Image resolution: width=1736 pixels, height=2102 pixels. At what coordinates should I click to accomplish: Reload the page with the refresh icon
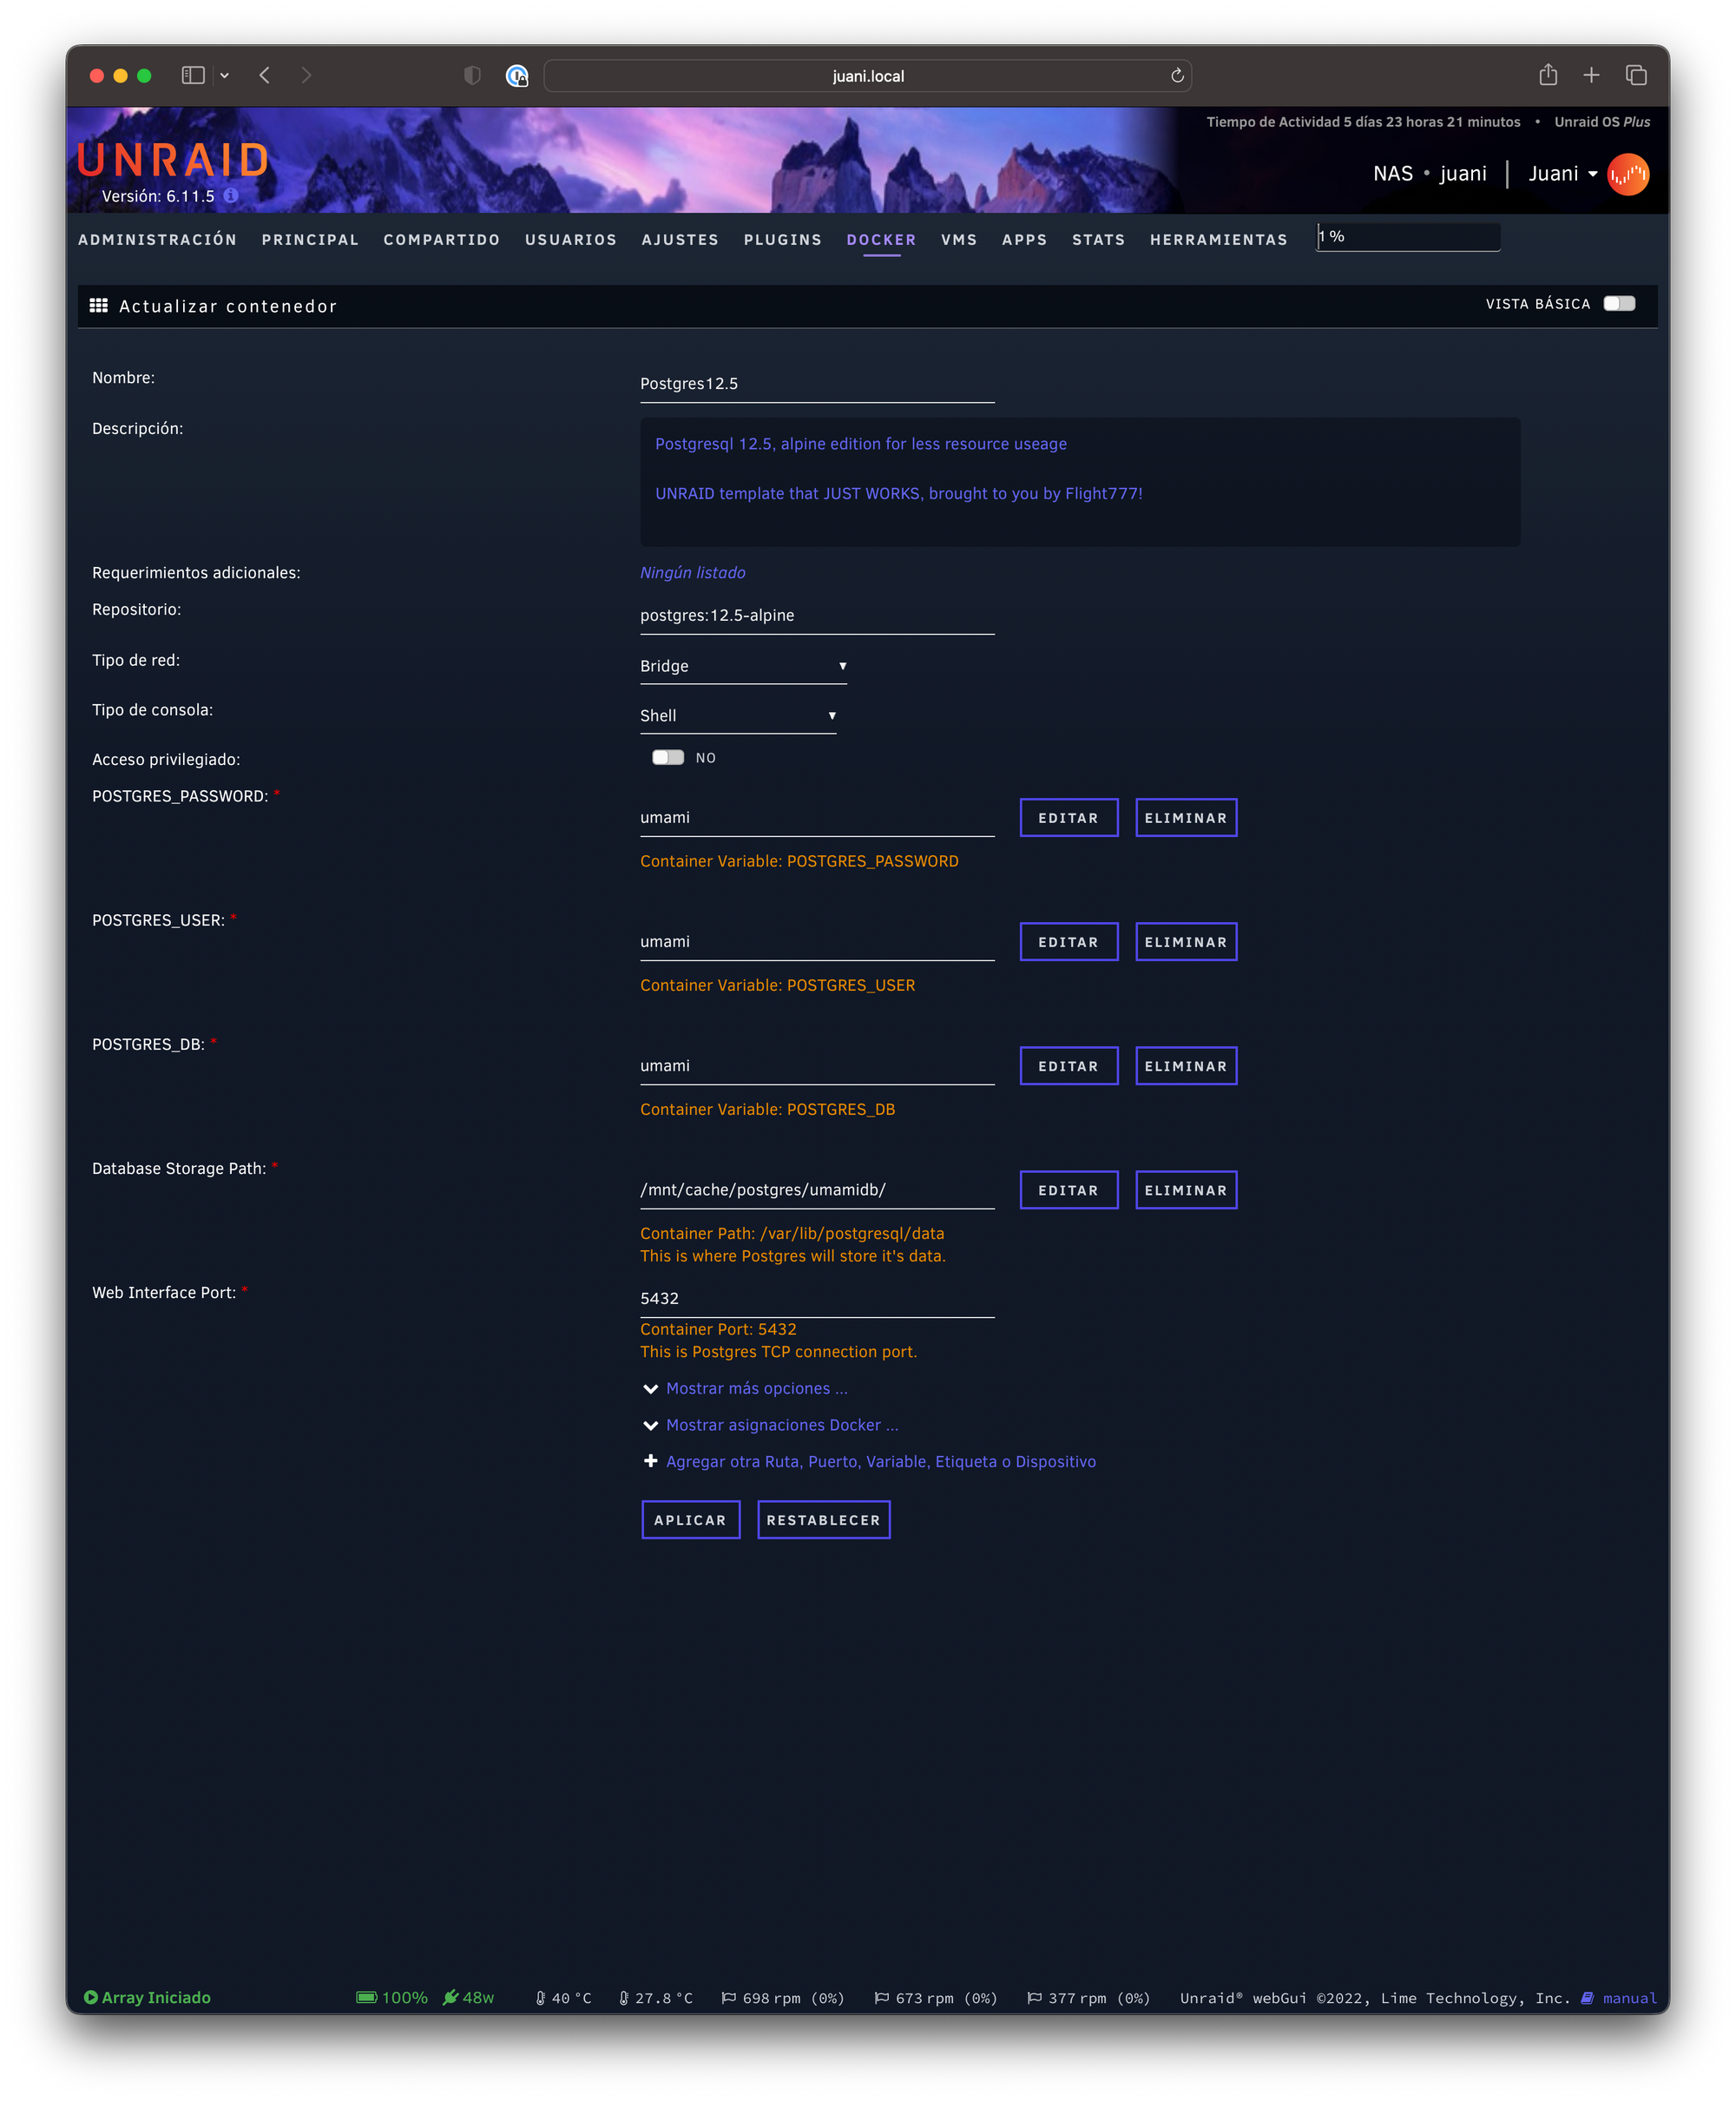coord(1177,76)
